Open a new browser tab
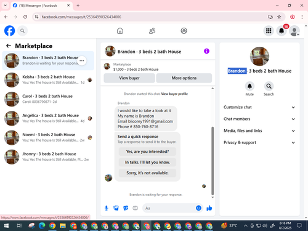This screenshot has height=231, width=308. point(78,6)
